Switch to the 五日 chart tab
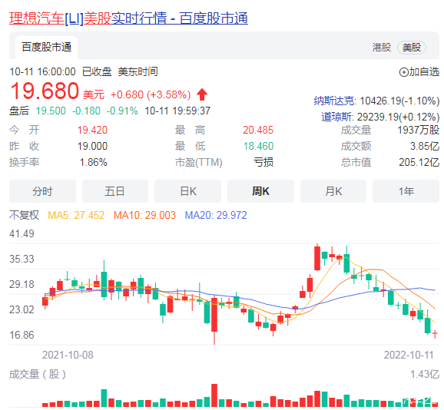 pos(115,191)
